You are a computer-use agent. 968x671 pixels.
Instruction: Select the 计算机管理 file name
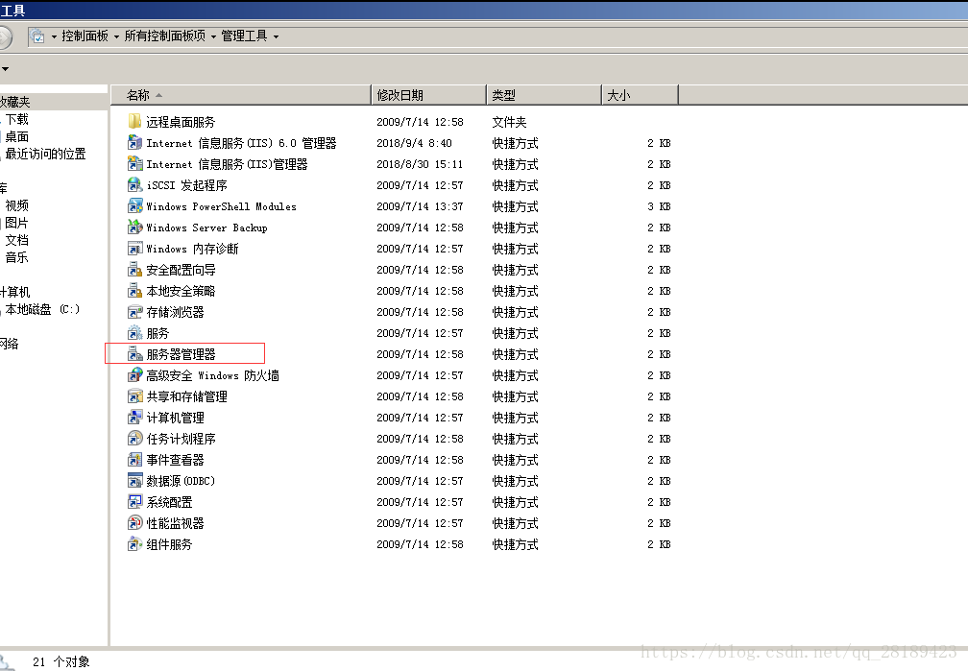(176, 418)
